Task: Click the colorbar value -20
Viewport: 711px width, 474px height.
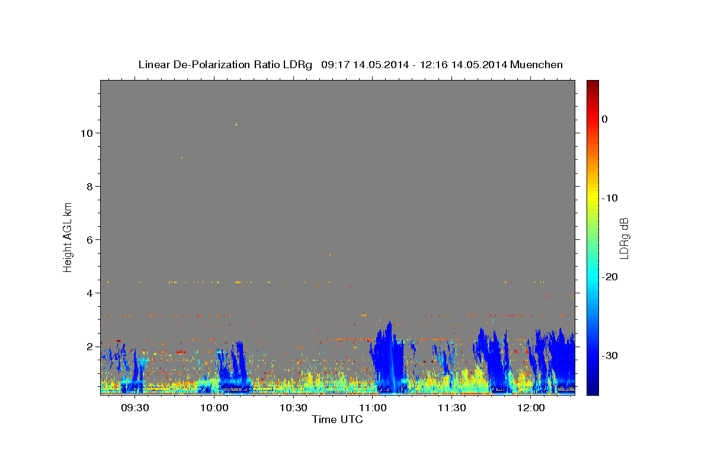Action: pos(610,277)
